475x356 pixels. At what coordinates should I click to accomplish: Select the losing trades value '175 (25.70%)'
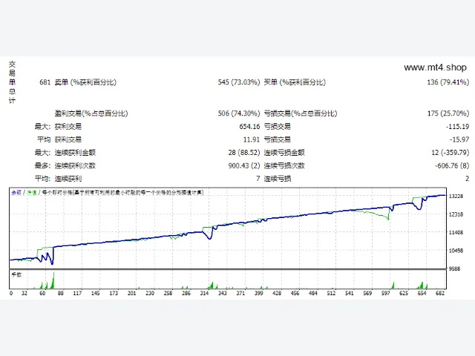pyautogui.click(x=448, y=113)
